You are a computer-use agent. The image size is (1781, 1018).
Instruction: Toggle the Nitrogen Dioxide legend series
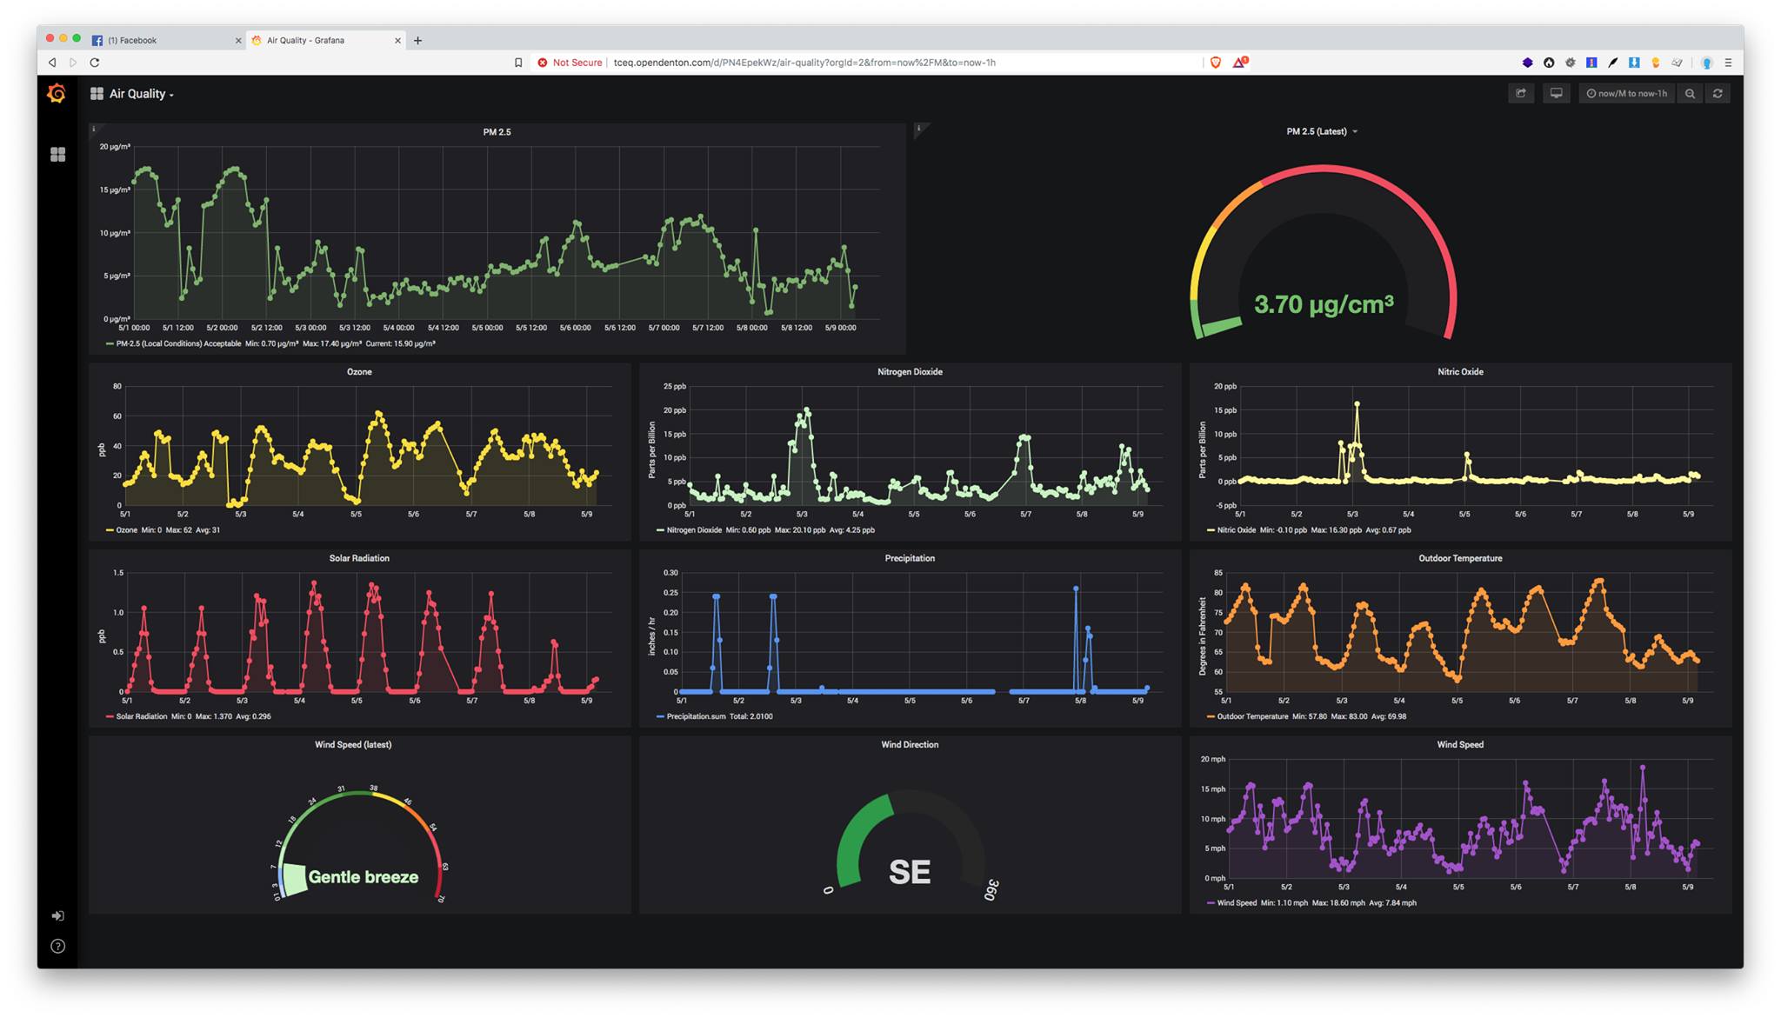(x=694, y=529)
